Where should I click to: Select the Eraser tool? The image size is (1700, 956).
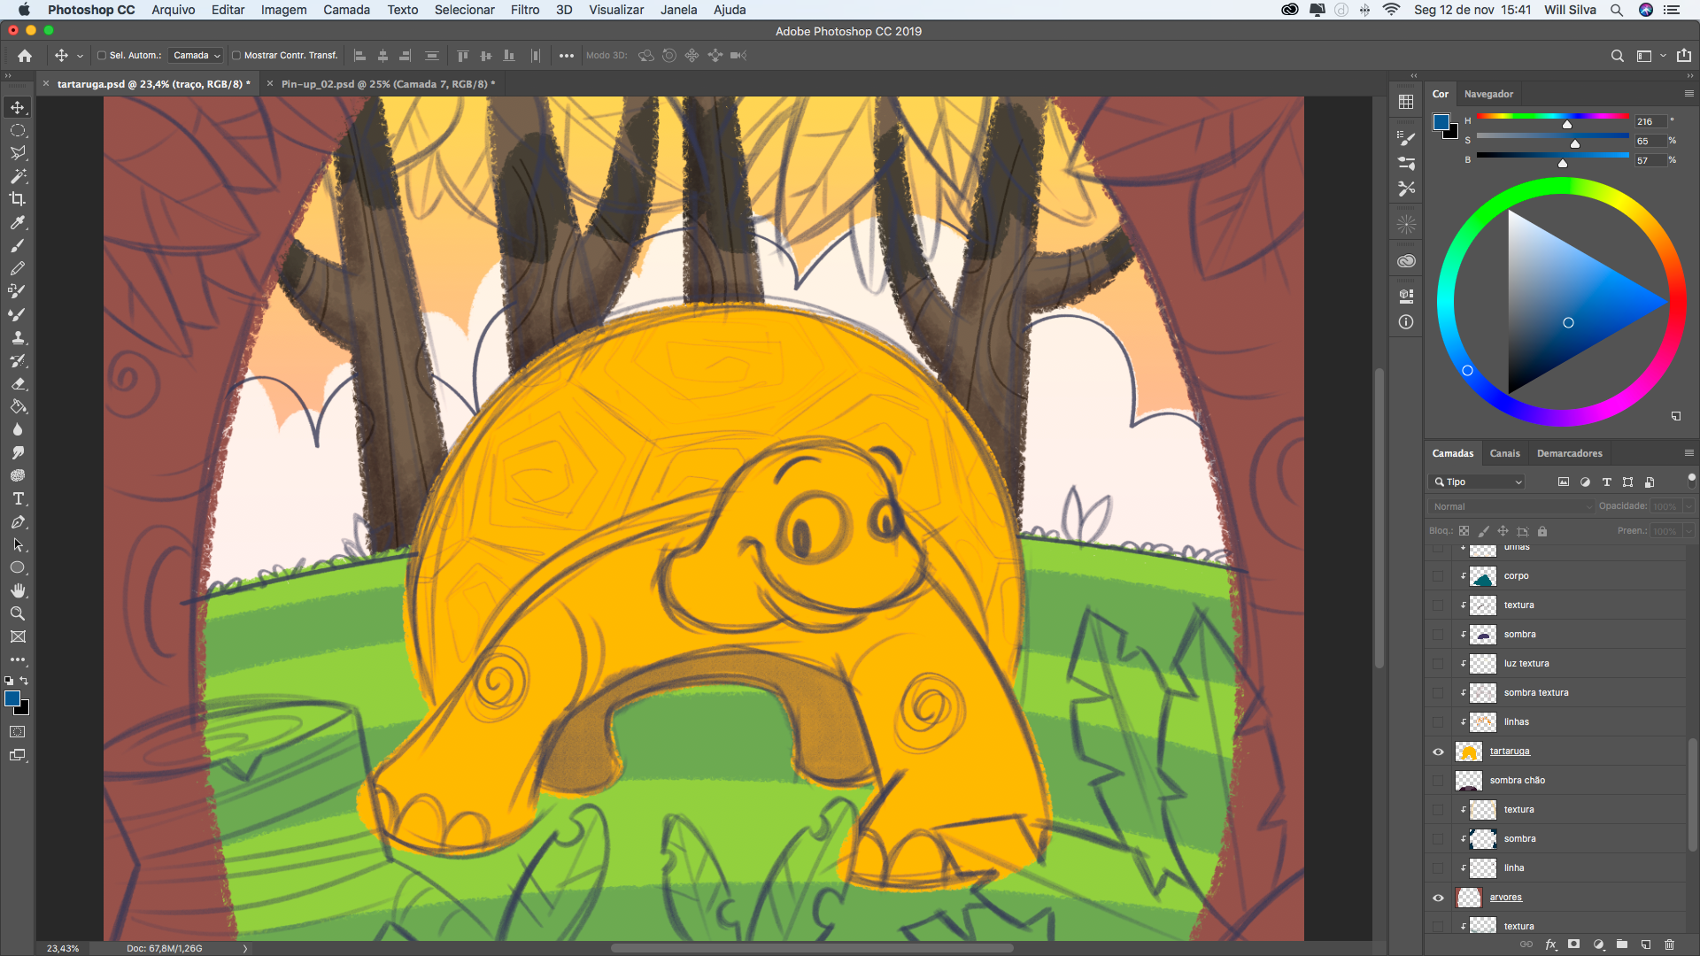[x=18, y=384]
